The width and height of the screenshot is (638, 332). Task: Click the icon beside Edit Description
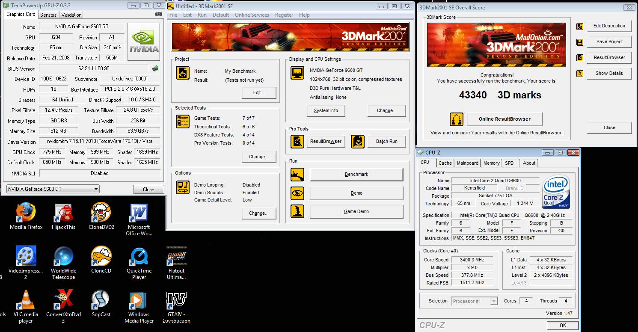(580, 26)
